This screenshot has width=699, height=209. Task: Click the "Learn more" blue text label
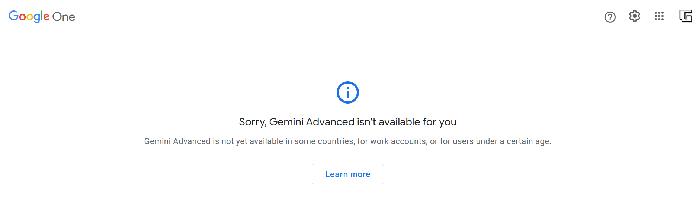347,174
